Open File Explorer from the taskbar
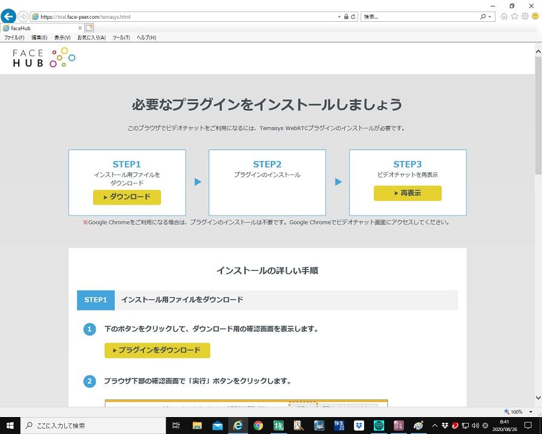 click(197, 426)
